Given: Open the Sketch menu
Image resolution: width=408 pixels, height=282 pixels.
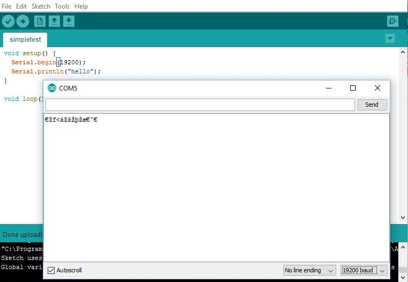Looking at the screenshot, I should pyautogui.click(x=41, y=6).
